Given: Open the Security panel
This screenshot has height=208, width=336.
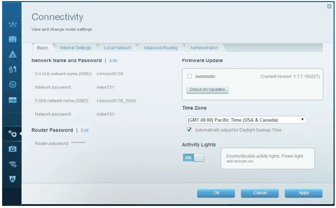Looking at the screenshot, I should [12, 177].
